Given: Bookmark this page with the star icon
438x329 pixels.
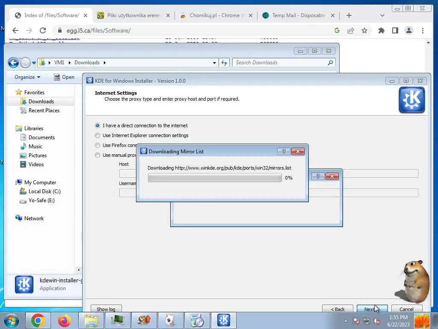Looking at the screenshot, I should [x=364, y=30].
